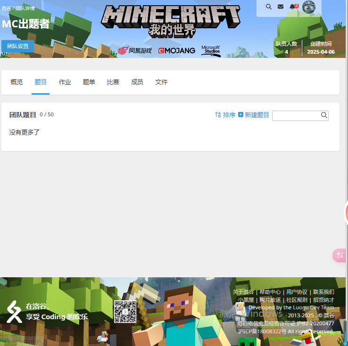The height and width of the screenshot is (346, 348).
Task: Open the 小黑屋 footer link
Action: click(x=246, y=300)
